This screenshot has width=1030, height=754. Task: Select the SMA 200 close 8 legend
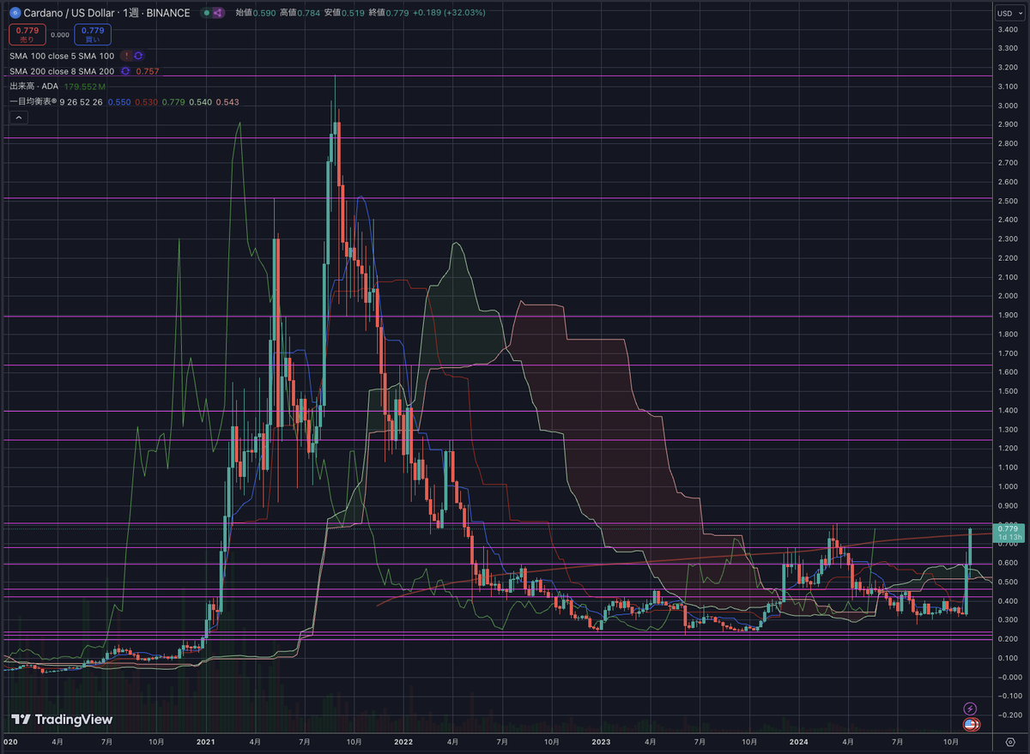pyautogui.click(x=61, y=71)
